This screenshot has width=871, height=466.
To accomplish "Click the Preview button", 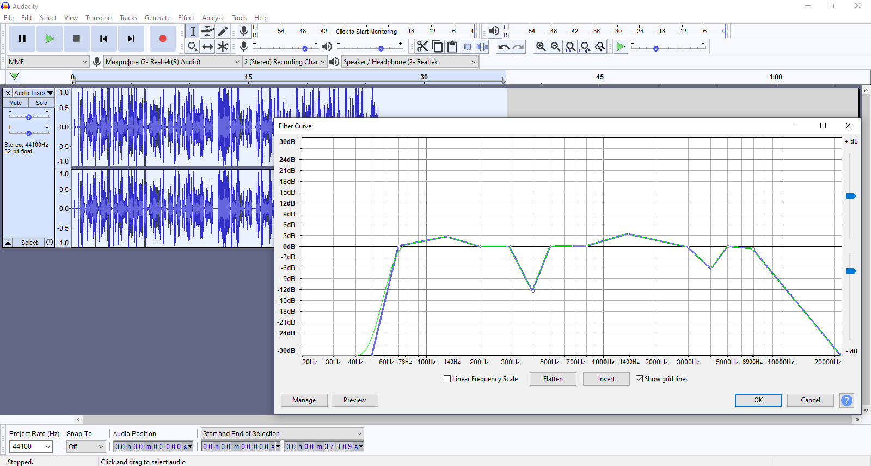I will [354, 400].
